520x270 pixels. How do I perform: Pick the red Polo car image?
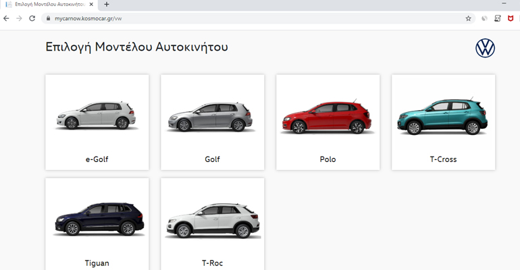pos(328,116)
